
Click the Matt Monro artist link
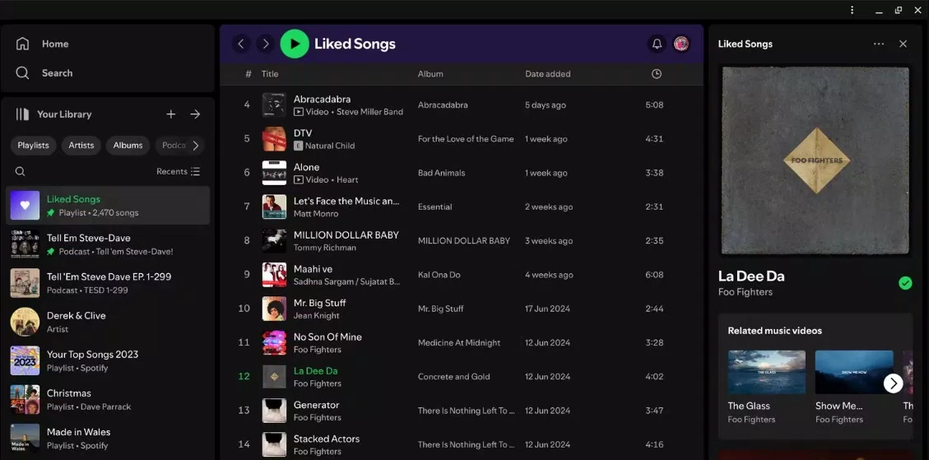316,214
